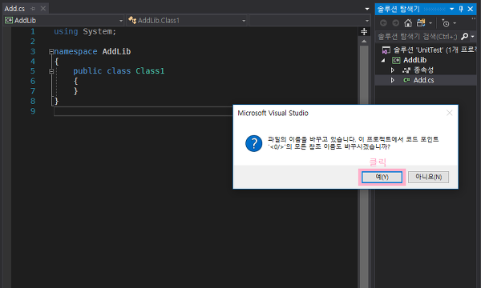Pin the Add.cs tab
The width and height of the screenshot is (481, 288).
(33, 9)
